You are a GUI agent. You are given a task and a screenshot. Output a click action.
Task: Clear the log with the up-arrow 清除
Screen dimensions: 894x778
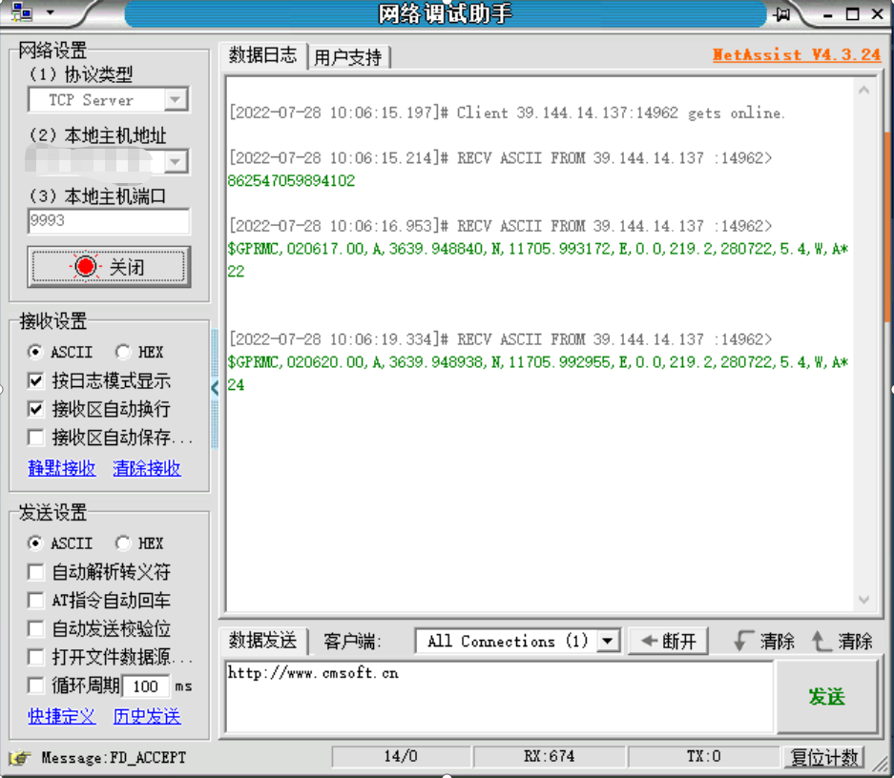(x=842, y=642)
